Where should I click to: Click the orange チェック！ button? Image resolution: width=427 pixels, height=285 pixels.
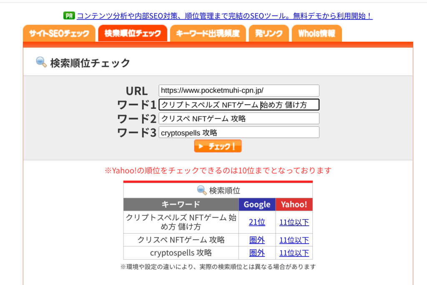click(x=218, y=146)
